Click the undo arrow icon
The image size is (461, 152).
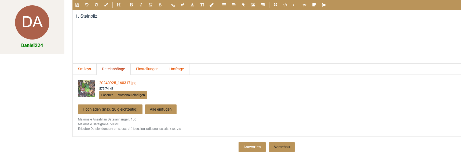[x=87, y=5]
